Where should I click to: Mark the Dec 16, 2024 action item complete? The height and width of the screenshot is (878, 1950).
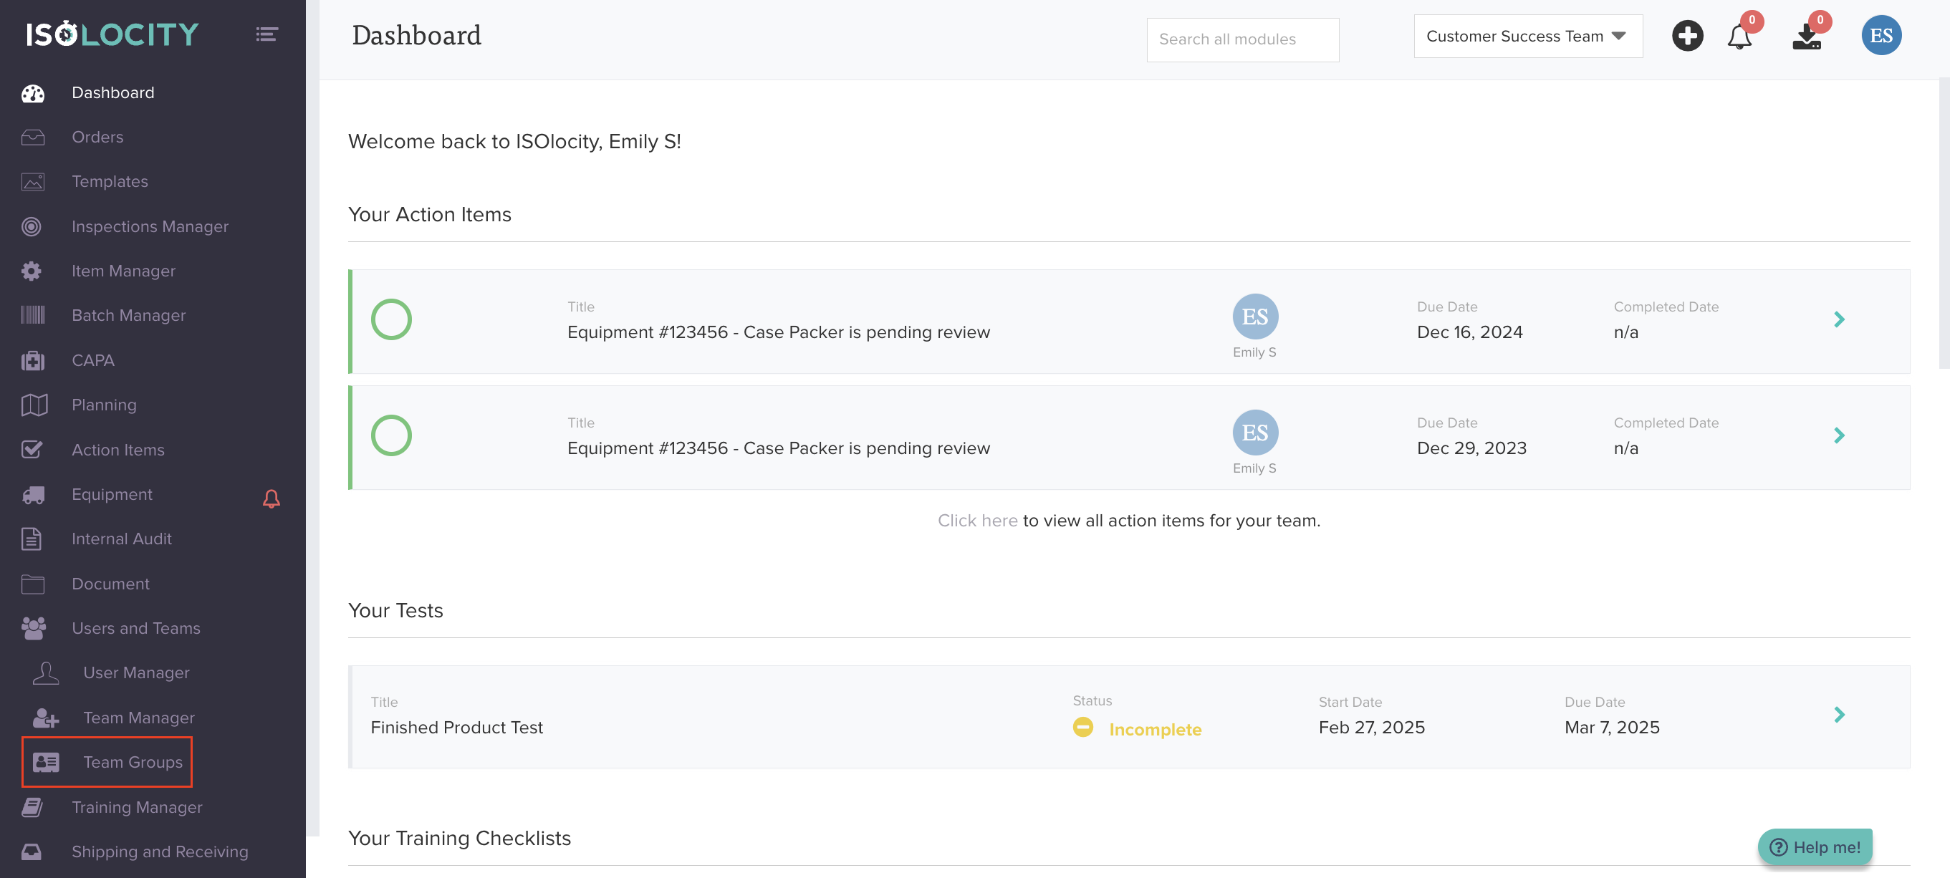pyautogui.click(x=391, y=319)
